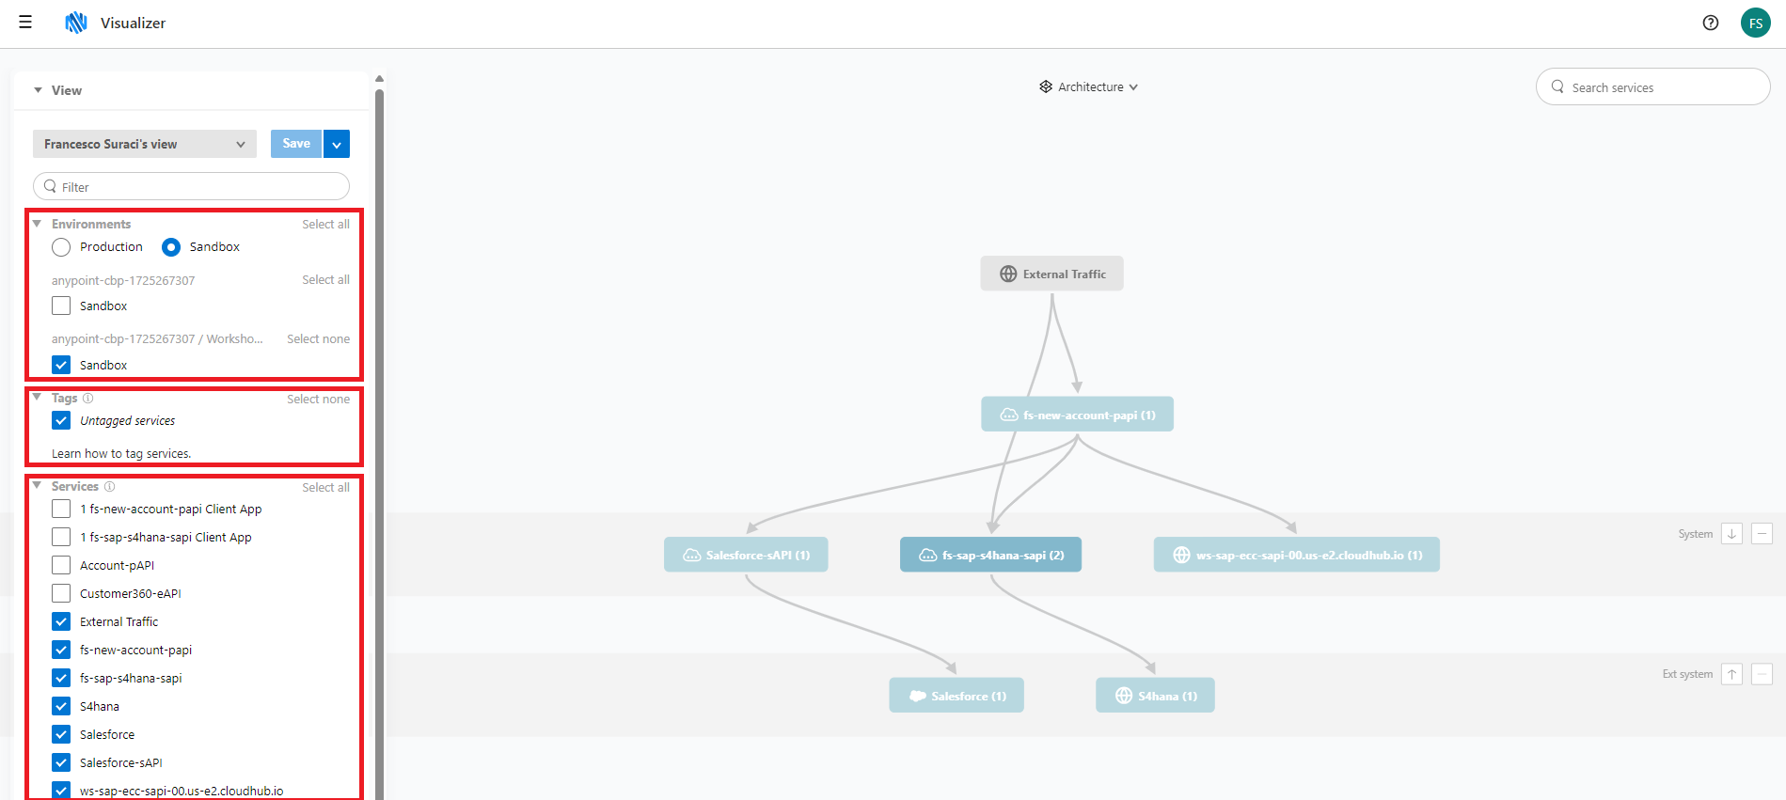Click the scrollbar up arrow
This screenshot has width=1786, height=800.
pyautogui.click(x=379, y=79)
